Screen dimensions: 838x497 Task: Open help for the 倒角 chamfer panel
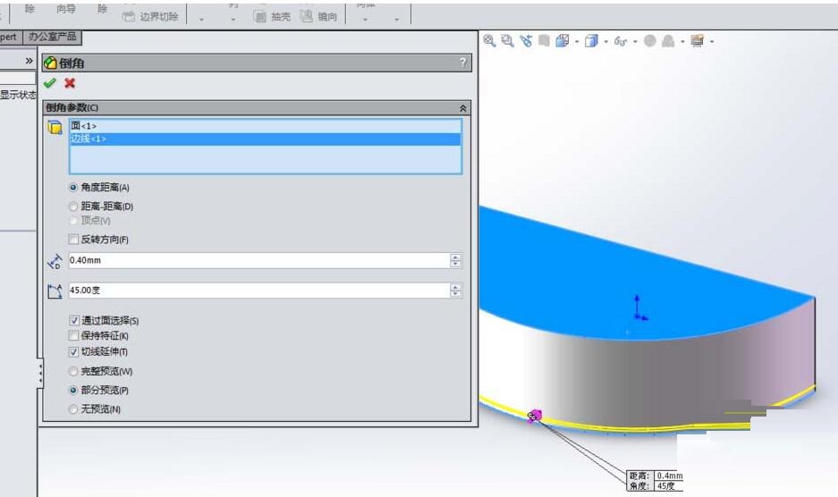pos(463,62)
